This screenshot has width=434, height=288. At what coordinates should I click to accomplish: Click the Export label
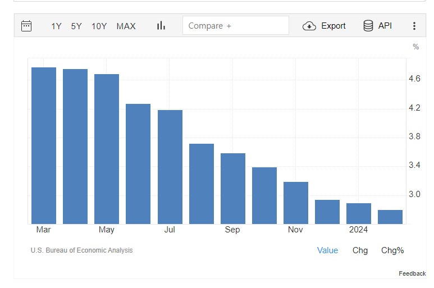(334, 26)
